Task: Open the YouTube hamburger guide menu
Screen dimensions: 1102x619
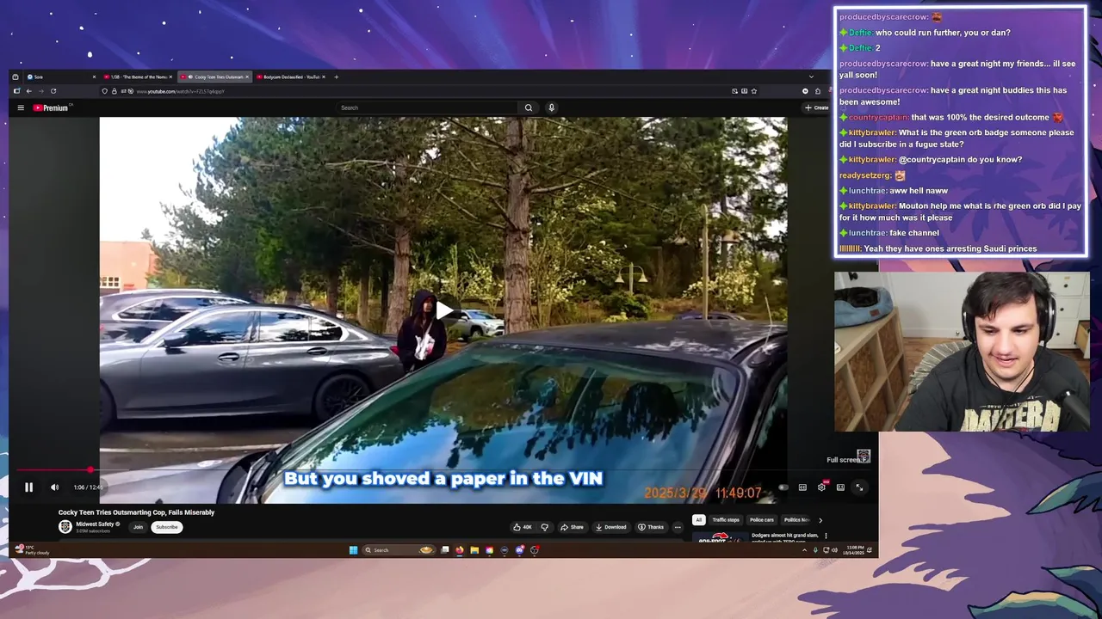Action: click(x=21, y=107)
